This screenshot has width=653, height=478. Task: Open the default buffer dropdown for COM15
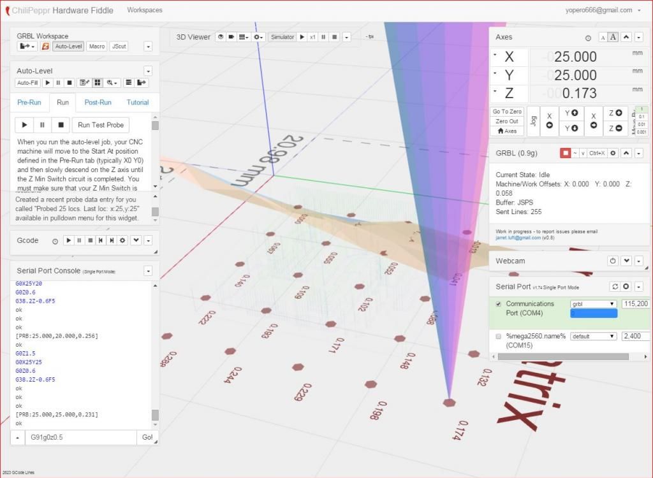point(593,336)
